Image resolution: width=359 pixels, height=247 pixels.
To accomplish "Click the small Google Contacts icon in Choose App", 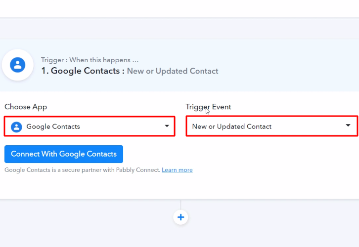I will pos(16,126).
